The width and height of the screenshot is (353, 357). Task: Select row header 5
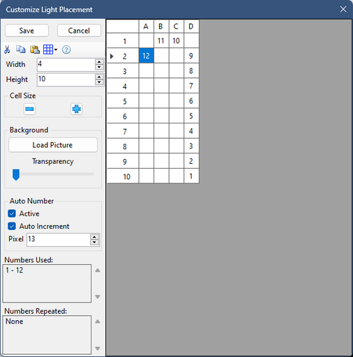point(123,101)
